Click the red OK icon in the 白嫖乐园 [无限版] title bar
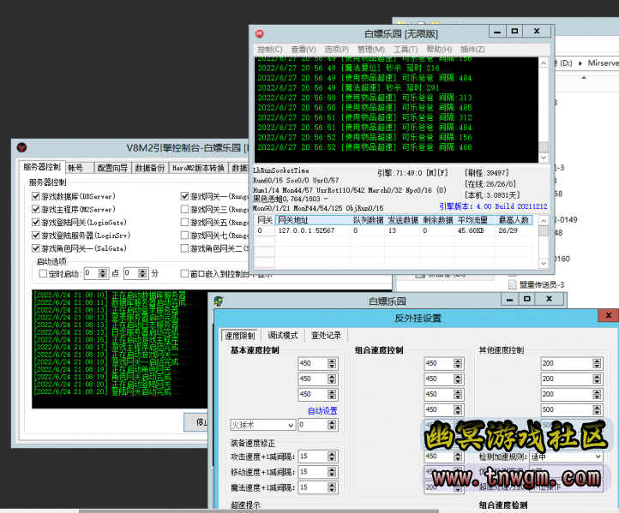The width and height of the screenshot is (619, 513). pyautogui.click(x=259, y=33)
